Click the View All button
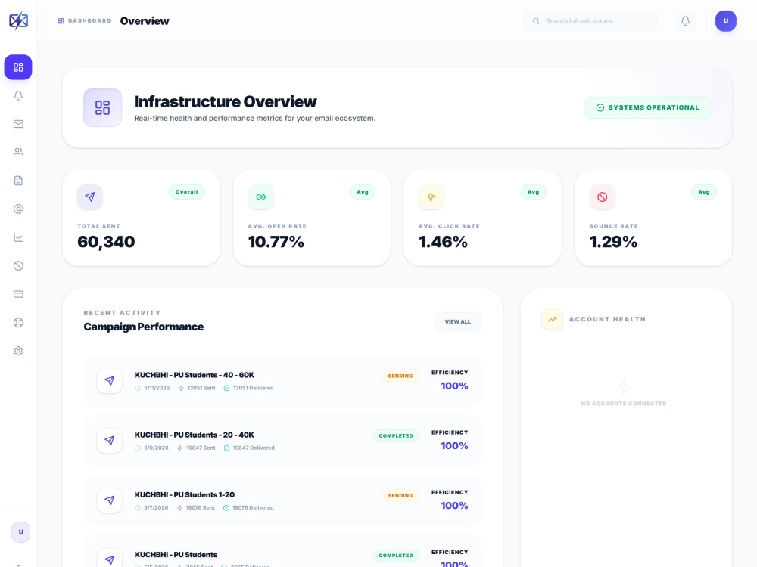The image size is (757, 567). pyautogui.click(x=458, y=321)
